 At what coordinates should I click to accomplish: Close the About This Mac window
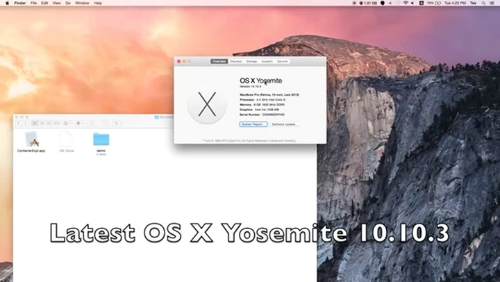179,61
